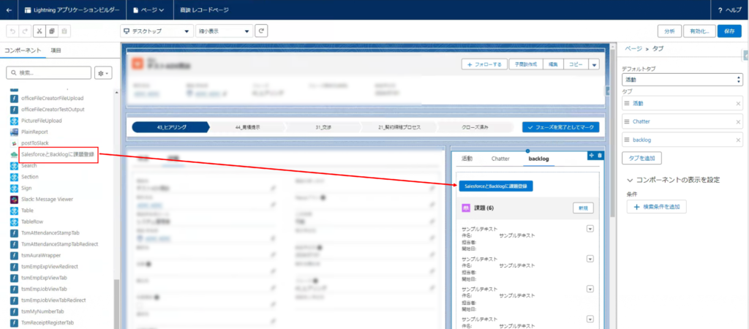The height and width of the screenshot is (329, 749).
Task: Open the 縮小表示 zoom dropdown
Action: pos(224,31)
